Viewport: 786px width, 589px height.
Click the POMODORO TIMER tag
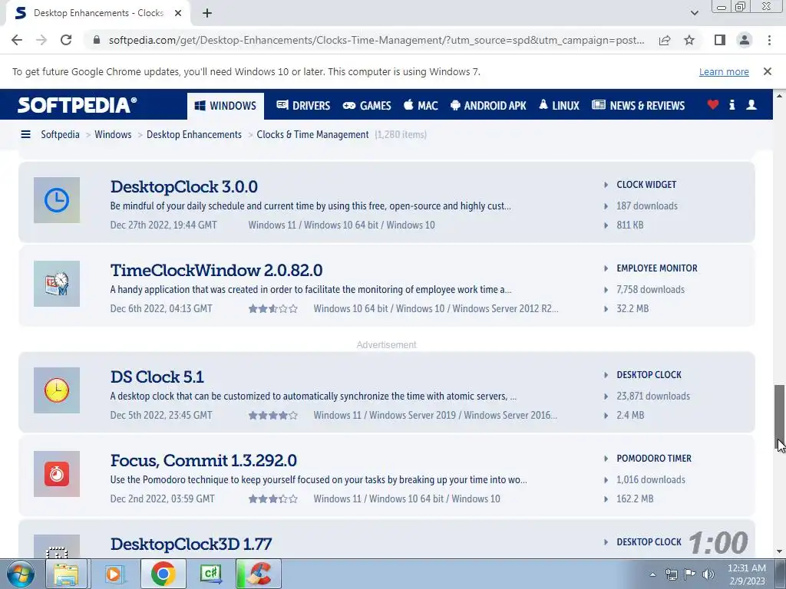[x=654, y=459]
